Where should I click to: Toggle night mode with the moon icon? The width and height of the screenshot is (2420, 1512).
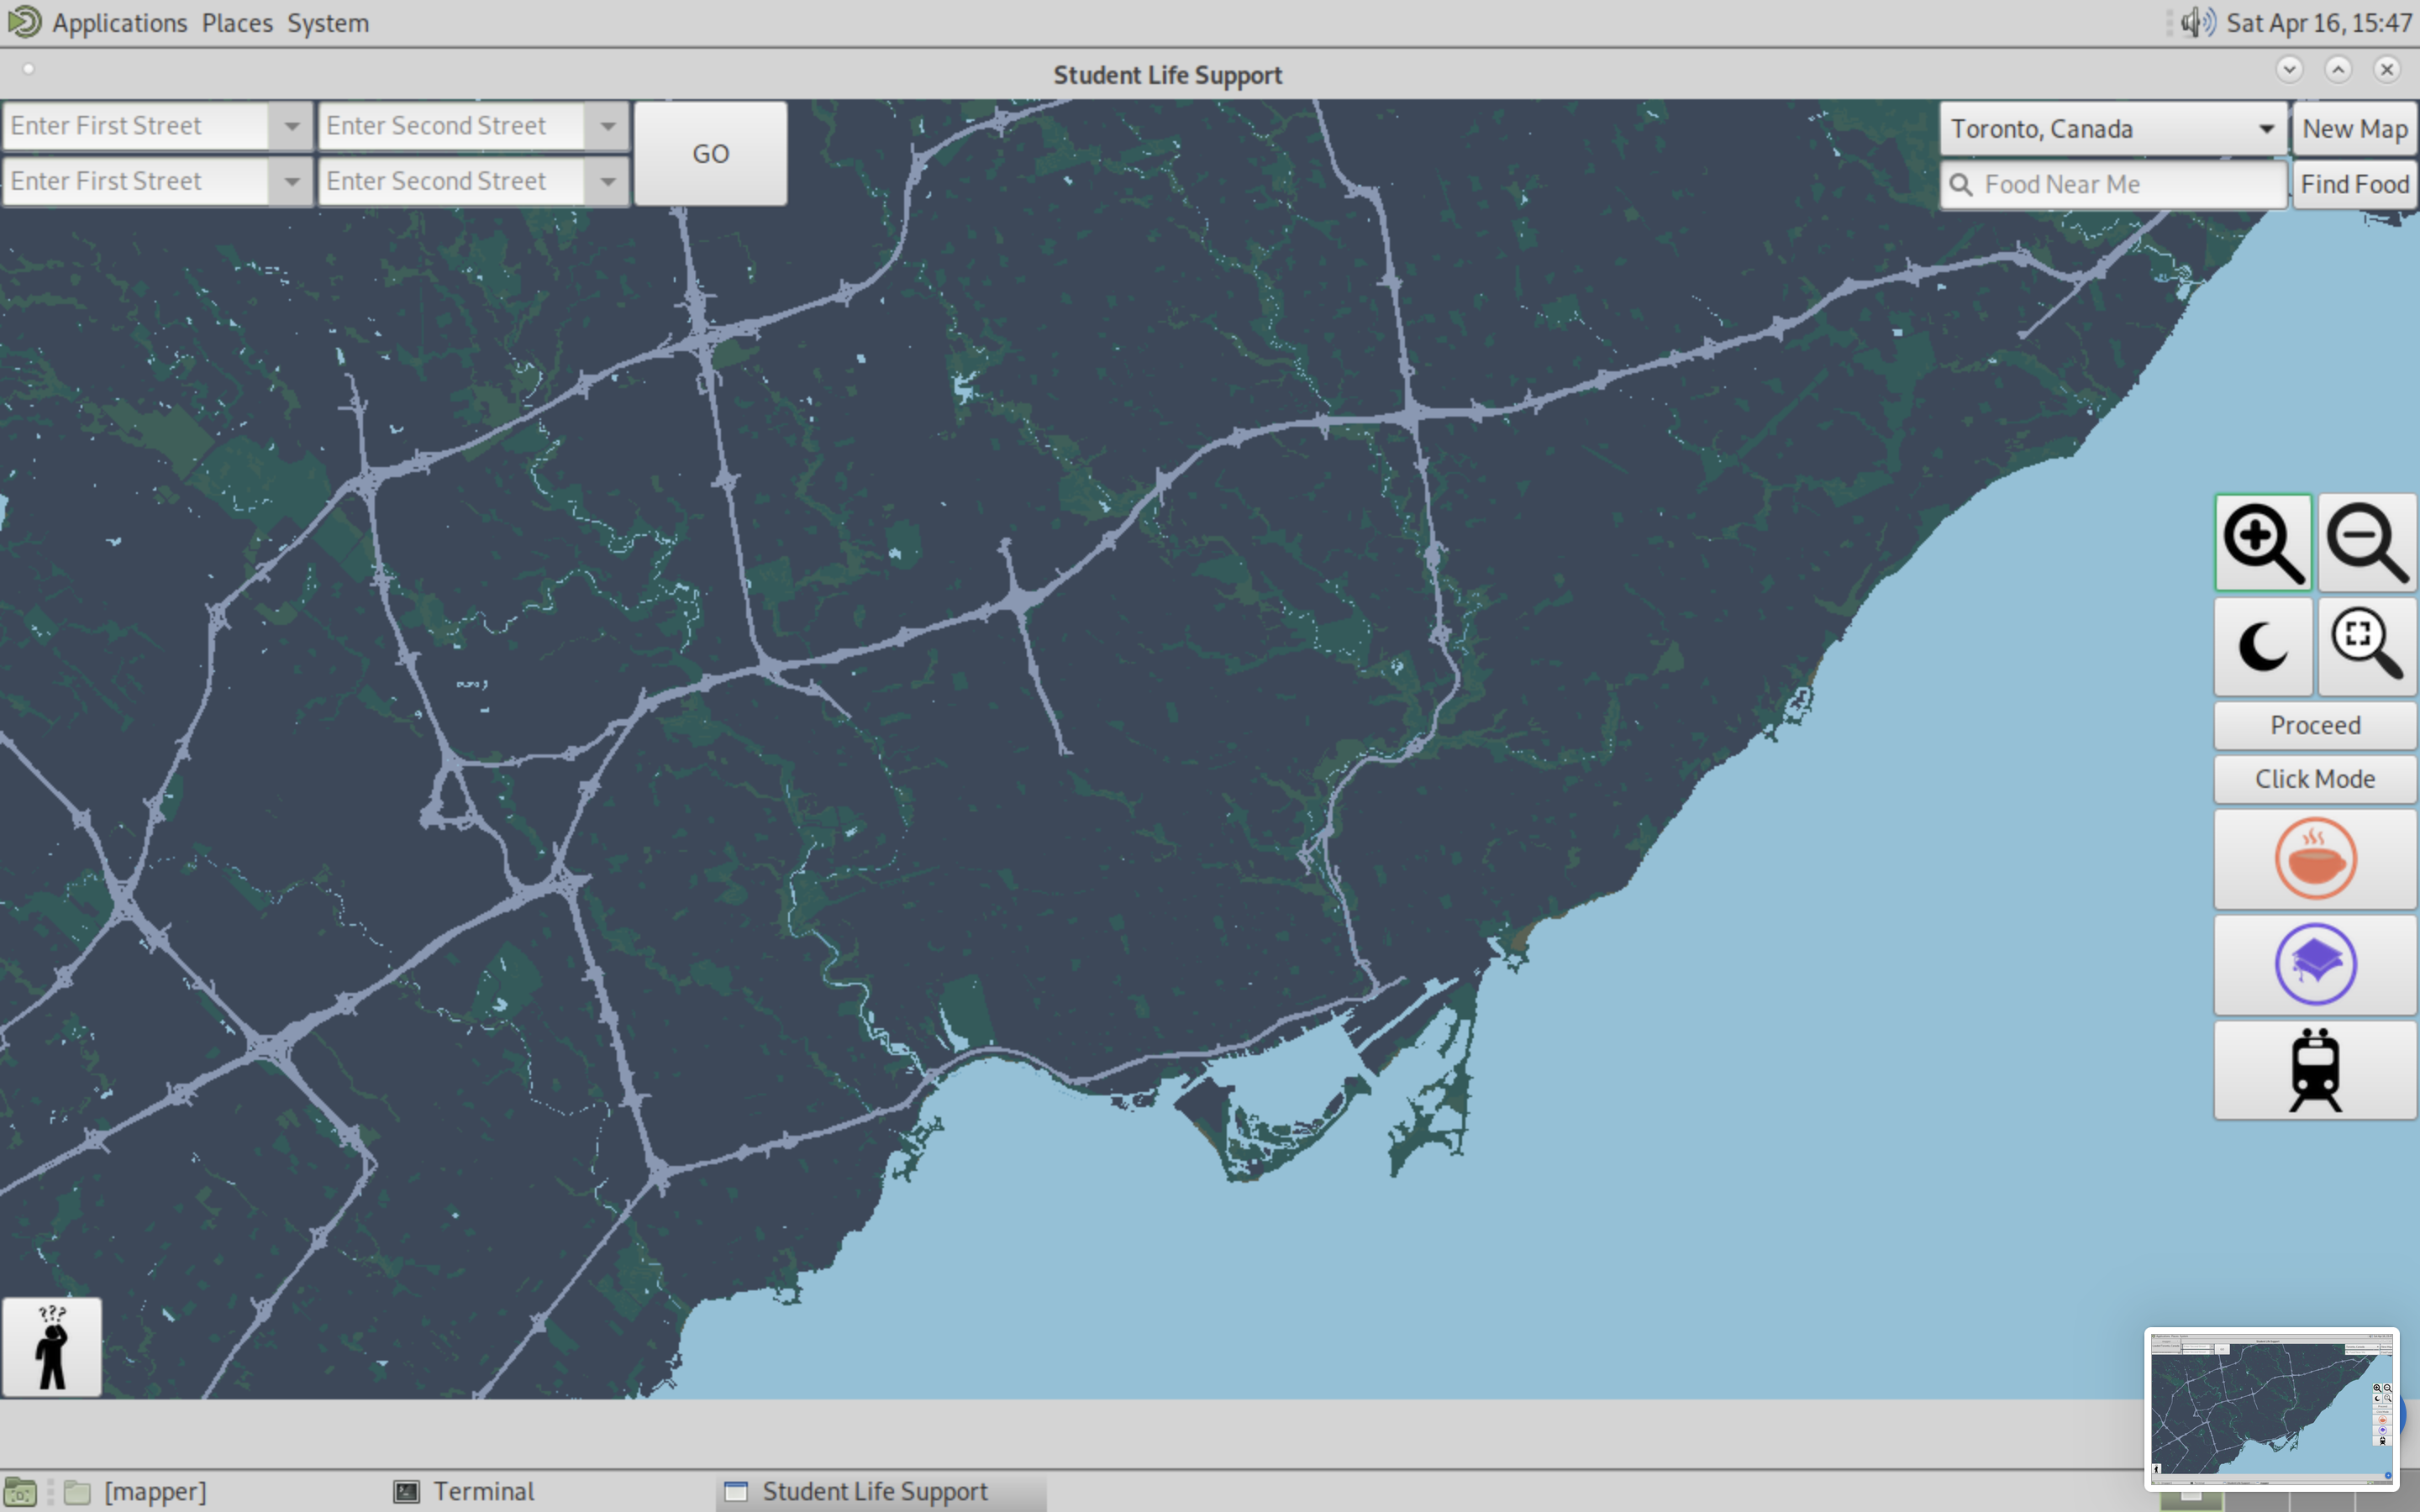click(x=2262, y=647)
